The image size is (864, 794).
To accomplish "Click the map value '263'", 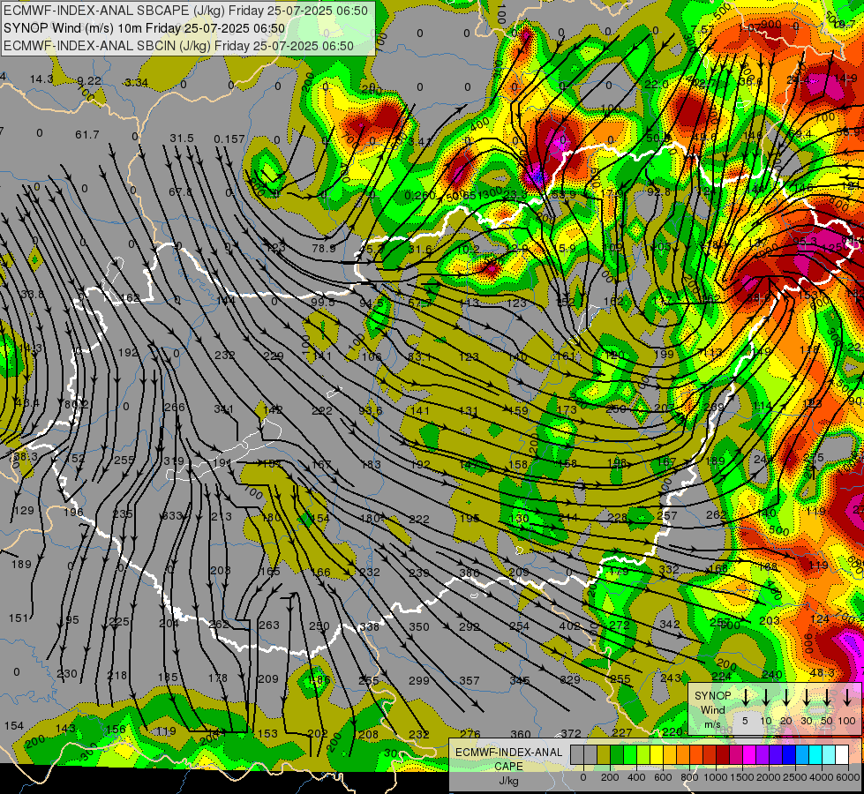I will coord(269,625).
